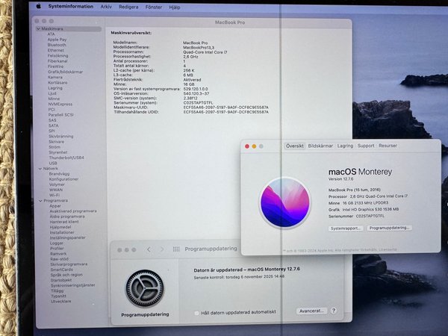Select Loggar under Programvara
The width and height of the screenshot is (448, 336).
click(x=57, y=243)
